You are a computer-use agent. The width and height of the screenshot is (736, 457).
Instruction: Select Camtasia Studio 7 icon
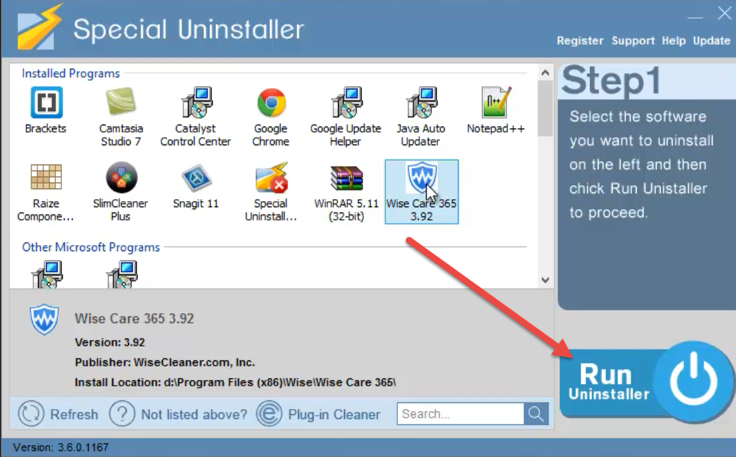tap(121, 101)
